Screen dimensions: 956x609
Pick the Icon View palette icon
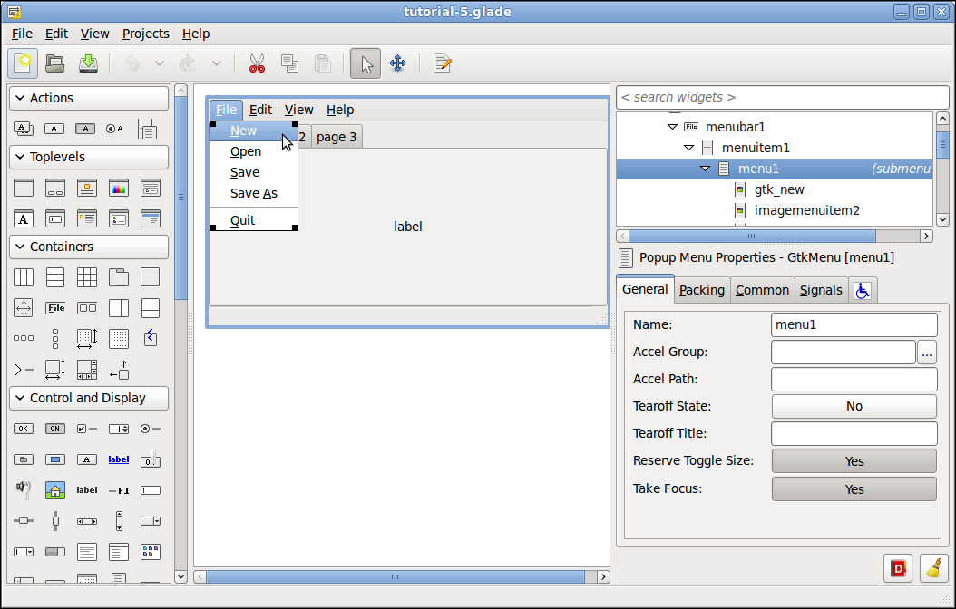[151, 552]
